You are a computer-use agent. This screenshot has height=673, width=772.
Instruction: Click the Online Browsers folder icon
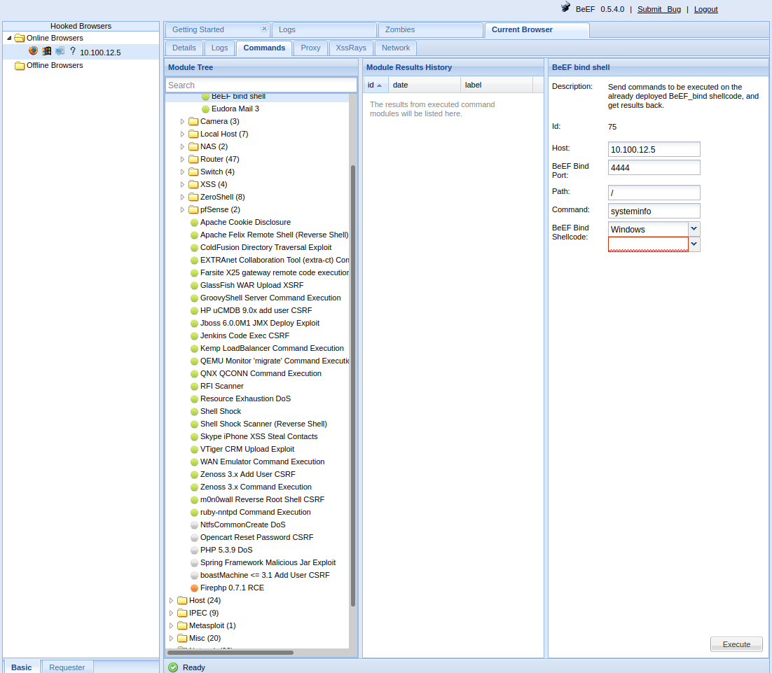click(20, 38)
